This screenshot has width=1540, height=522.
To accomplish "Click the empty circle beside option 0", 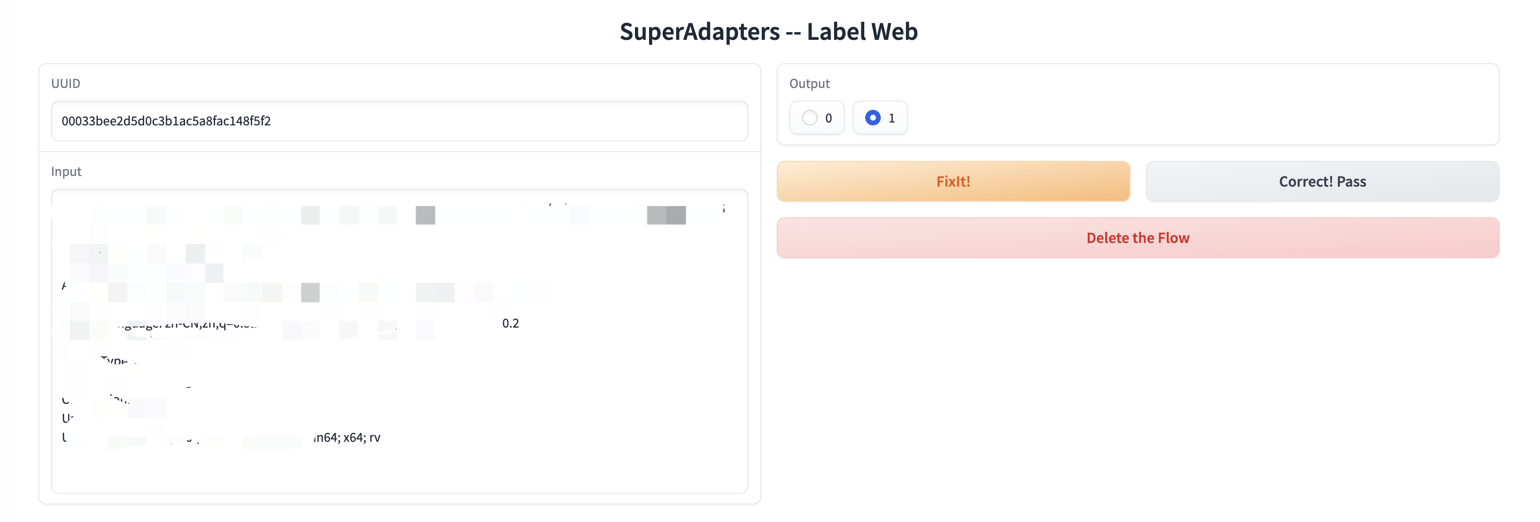I will point(809,118).
